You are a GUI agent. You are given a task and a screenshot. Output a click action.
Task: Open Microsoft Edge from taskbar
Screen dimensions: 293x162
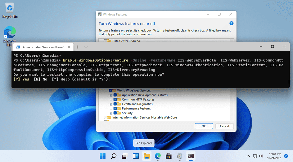pyautogui.click(x=158, y=156)
